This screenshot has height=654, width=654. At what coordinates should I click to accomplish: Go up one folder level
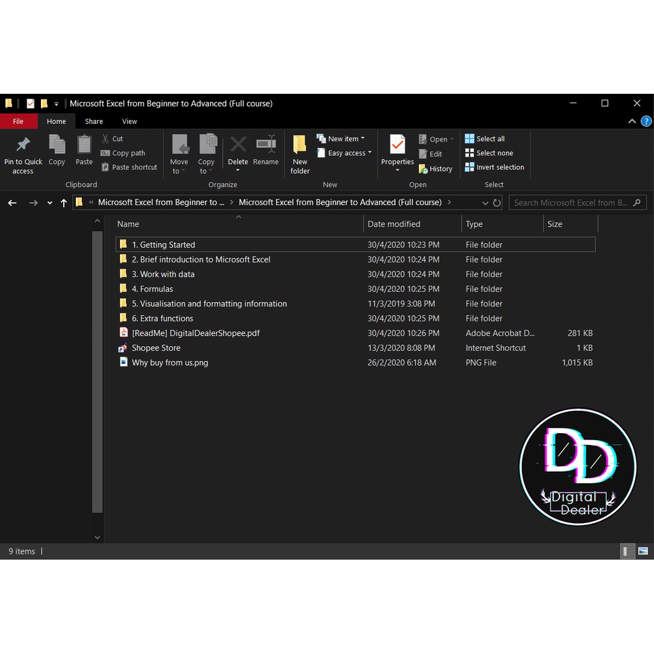point(63,202)
